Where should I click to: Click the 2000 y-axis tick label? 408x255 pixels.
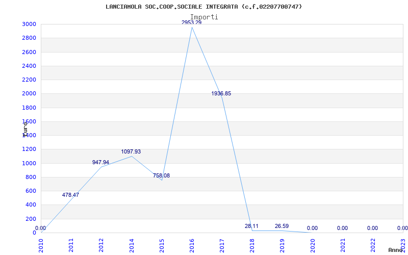point(29,94)
